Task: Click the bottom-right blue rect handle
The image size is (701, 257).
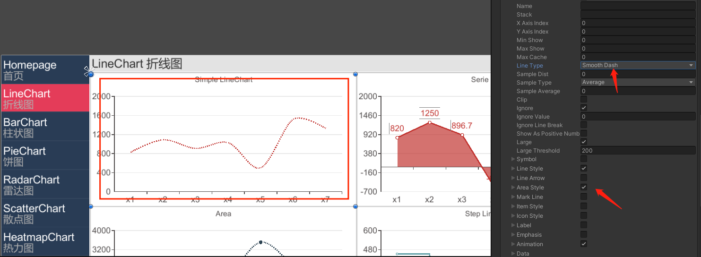Action: click(x=355, y=206)
